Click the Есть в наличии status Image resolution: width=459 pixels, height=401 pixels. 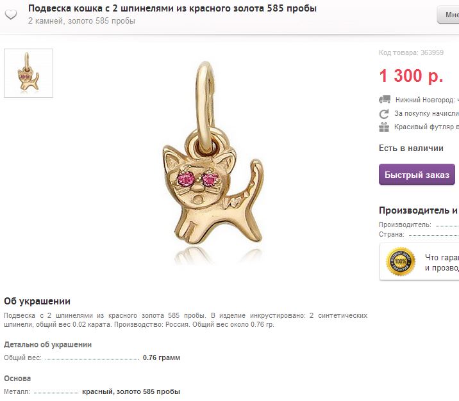click(411, 148)
